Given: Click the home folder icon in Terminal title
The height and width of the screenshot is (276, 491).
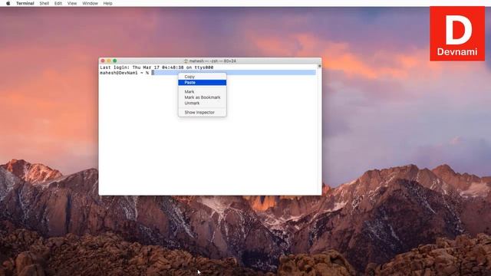Looking at the screenshot, I should (186, 61).
